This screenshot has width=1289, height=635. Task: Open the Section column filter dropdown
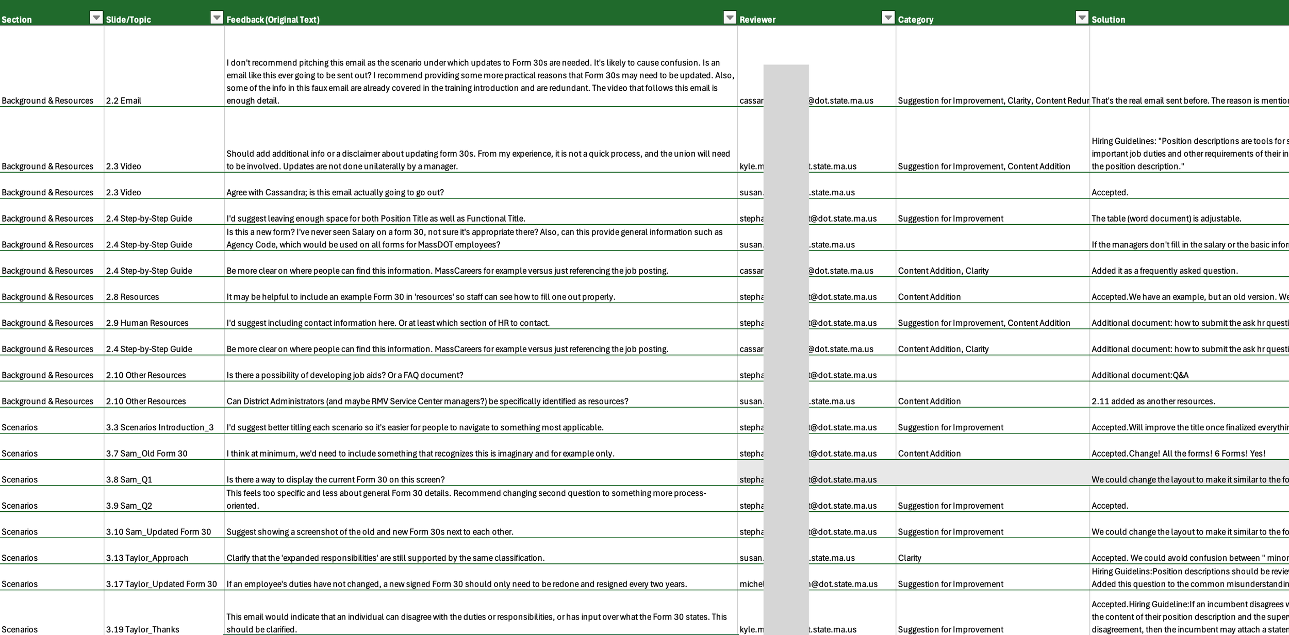(x=96, y=18)
